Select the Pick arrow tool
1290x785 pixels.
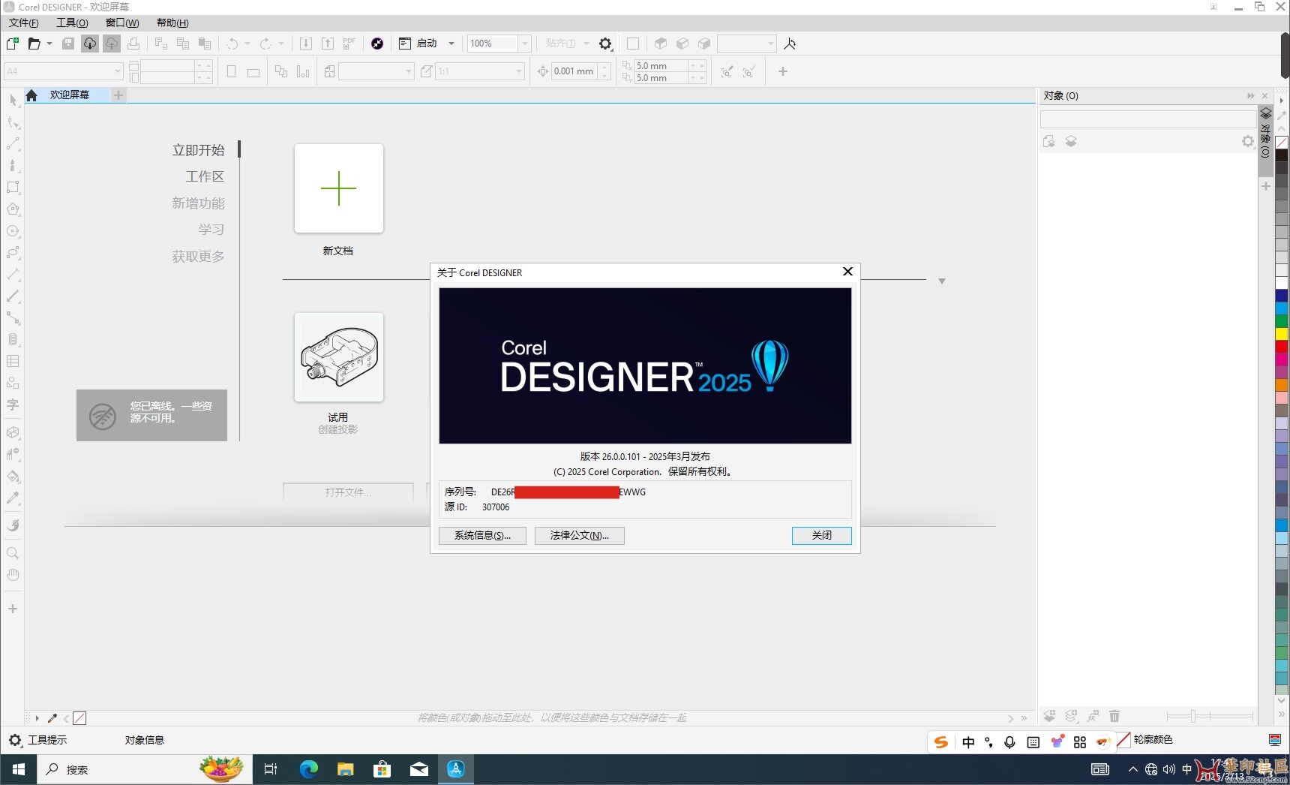click(x=13, y=100)
